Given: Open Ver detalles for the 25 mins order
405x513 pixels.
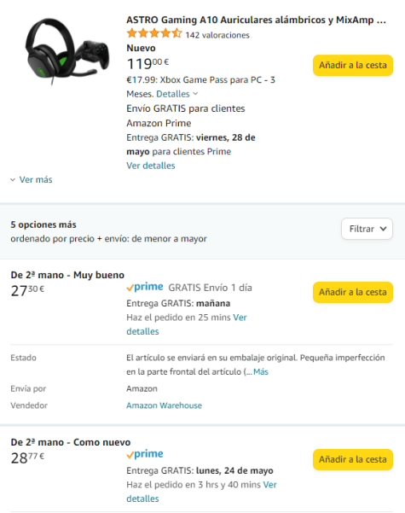Looking at the screenshot, I should [187, 324].
